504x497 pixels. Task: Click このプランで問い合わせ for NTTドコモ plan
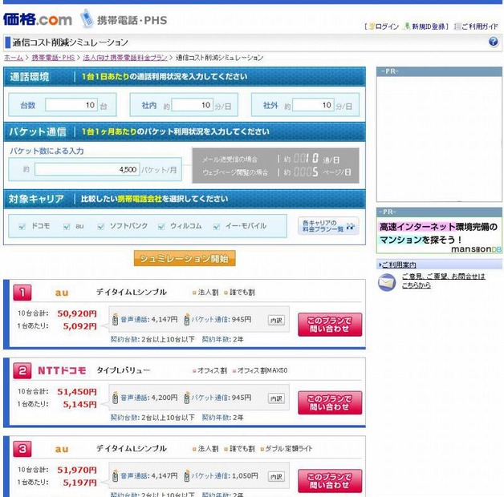point(330,403)
